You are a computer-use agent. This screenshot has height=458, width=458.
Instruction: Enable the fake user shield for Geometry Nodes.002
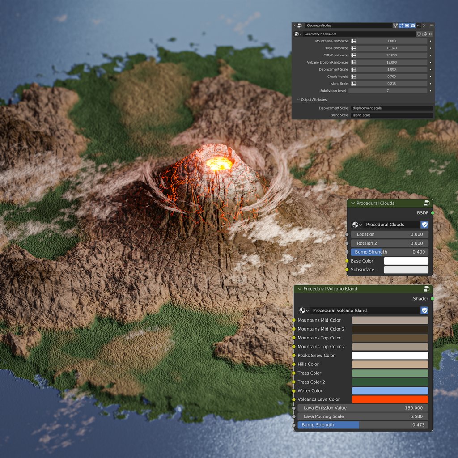[419, 34]
